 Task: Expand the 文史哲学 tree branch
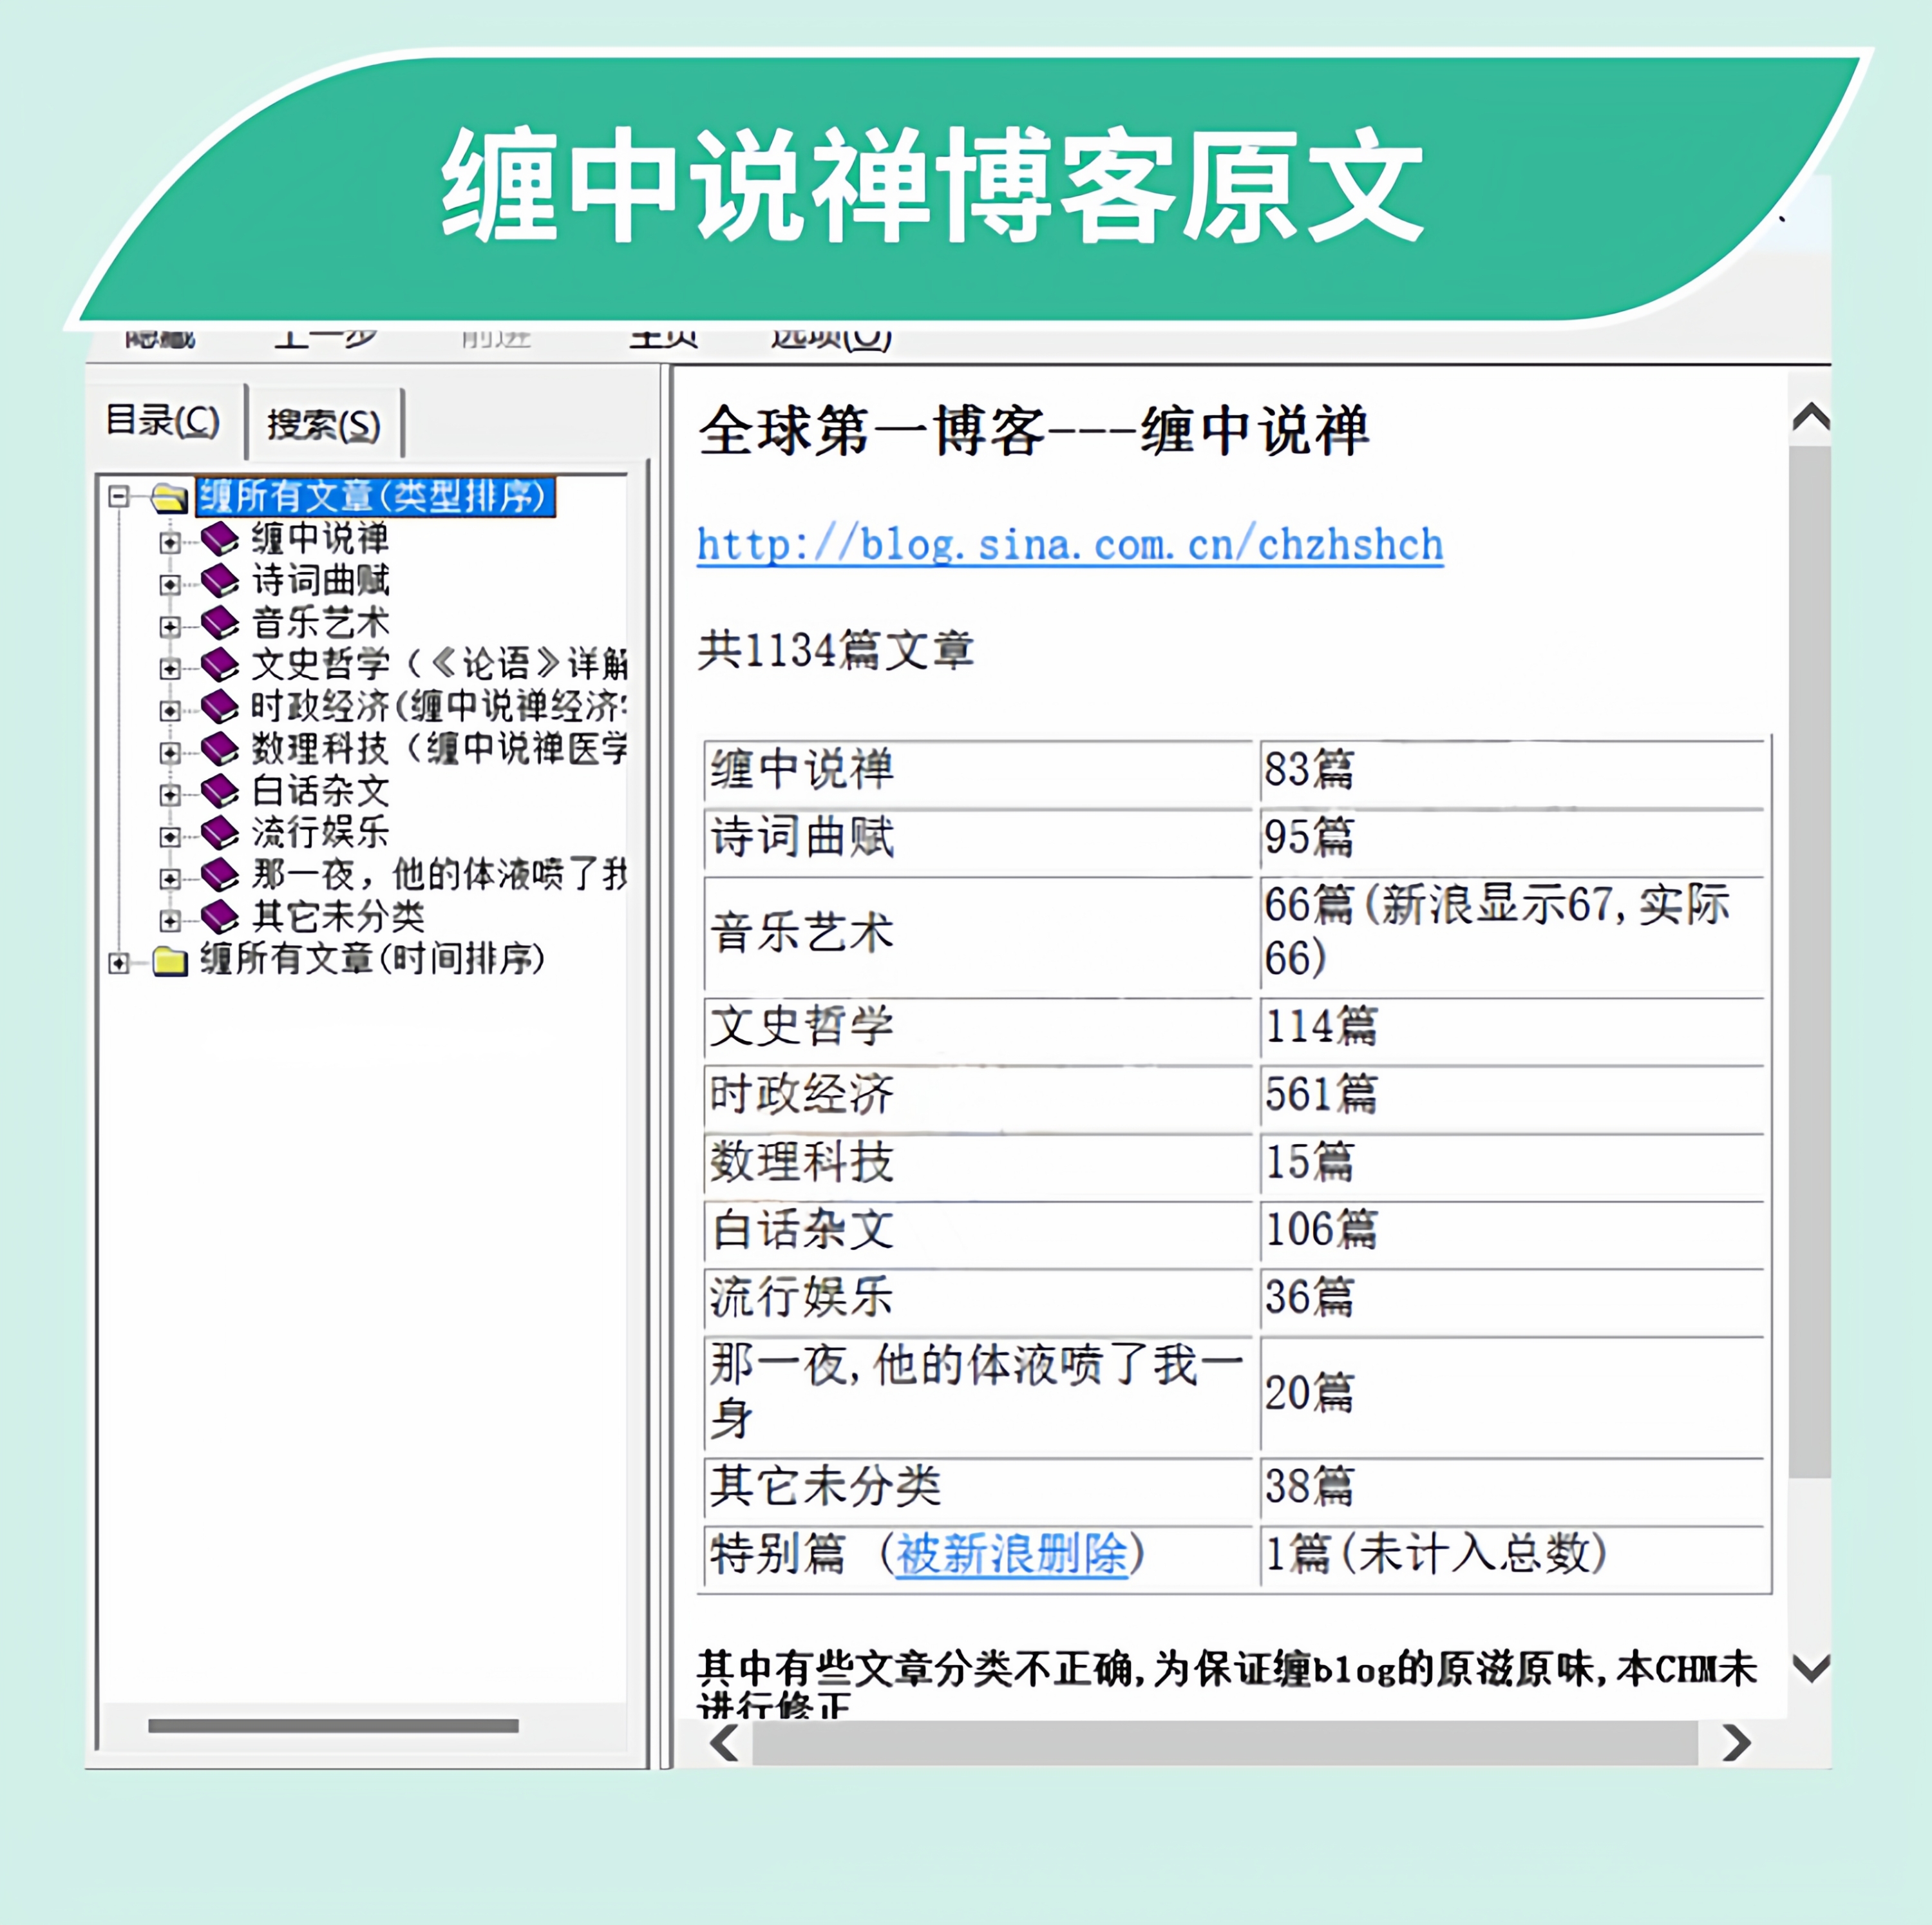[170, 668]
